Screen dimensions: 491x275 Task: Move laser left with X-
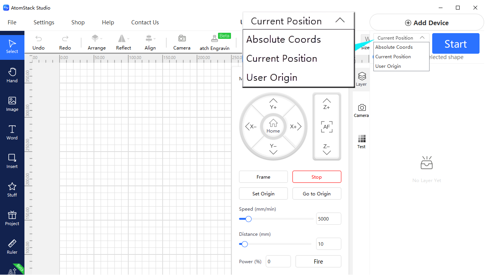pyautogui.click(x=251, y=126)
